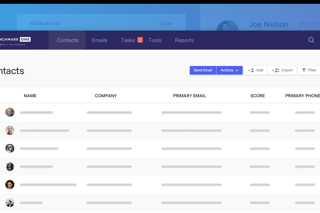Screen dimensions: 320x213
Task: Select the third contact's avatar
Action: (10, 148)
